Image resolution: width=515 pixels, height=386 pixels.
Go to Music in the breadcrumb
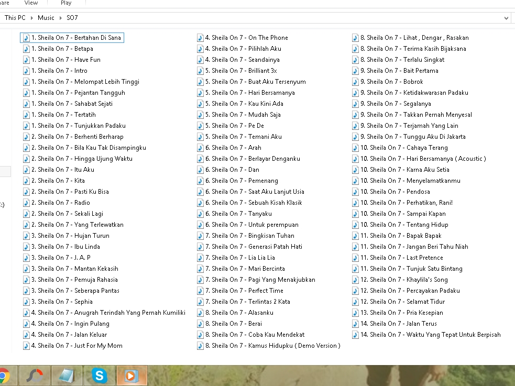tap(46, 18)
